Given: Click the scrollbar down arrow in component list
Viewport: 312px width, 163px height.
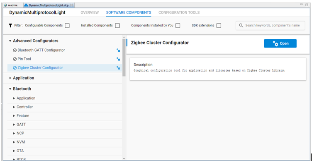Looking at the screenshot, I should point(124,159).
